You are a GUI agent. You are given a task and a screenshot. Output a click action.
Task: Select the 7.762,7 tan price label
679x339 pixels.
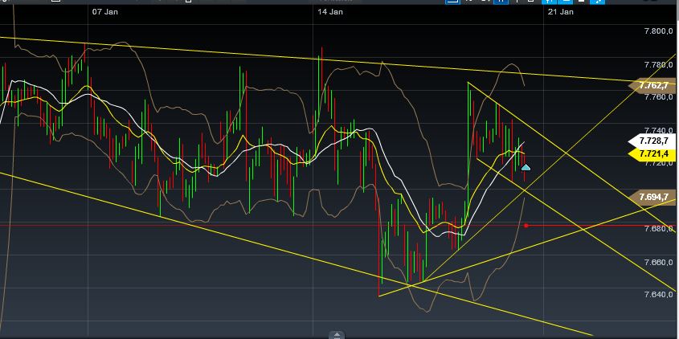(x=654, y=84)
